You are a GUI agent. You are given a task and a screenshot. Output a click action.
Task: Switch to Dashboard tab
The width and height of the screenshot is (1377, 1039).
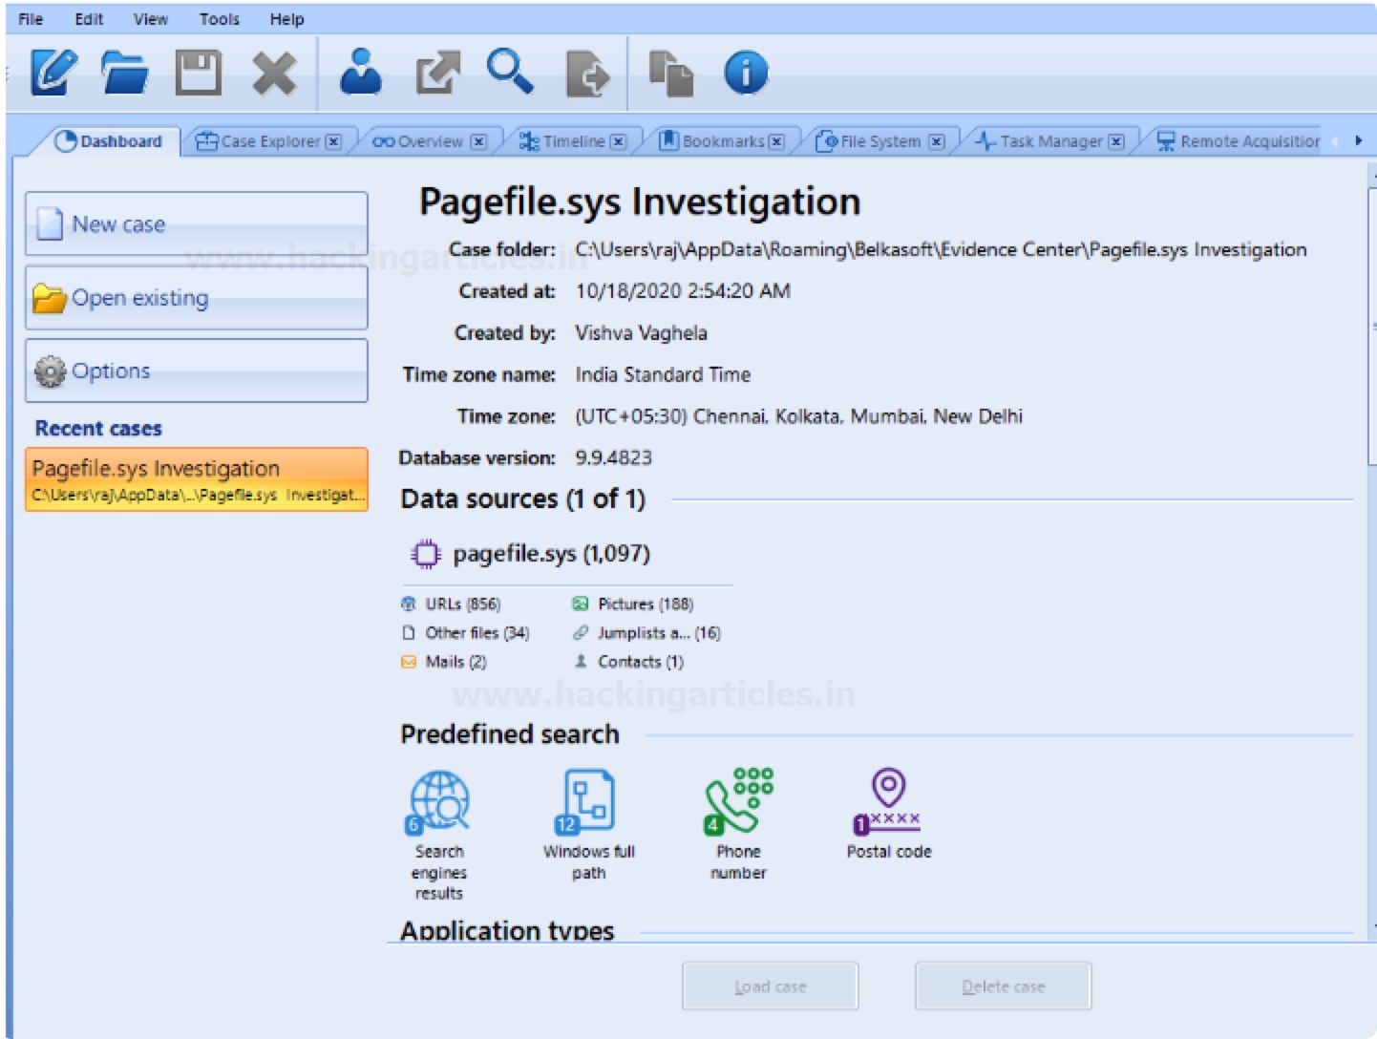pos(109,141)
